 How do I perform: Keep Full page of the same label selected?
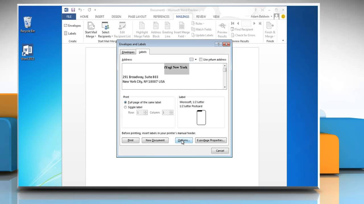(125, 102)
